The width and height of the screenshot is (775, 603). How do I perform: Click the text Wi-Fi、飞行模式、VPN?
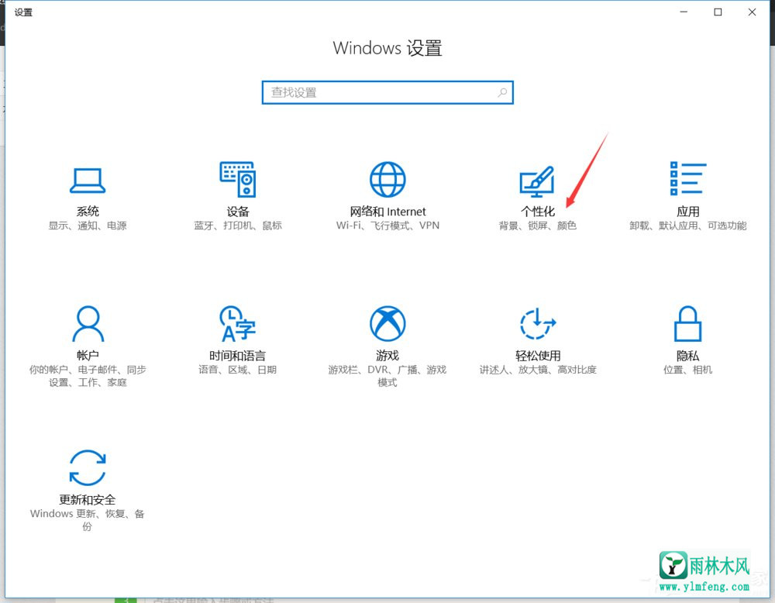pos(387,226)
